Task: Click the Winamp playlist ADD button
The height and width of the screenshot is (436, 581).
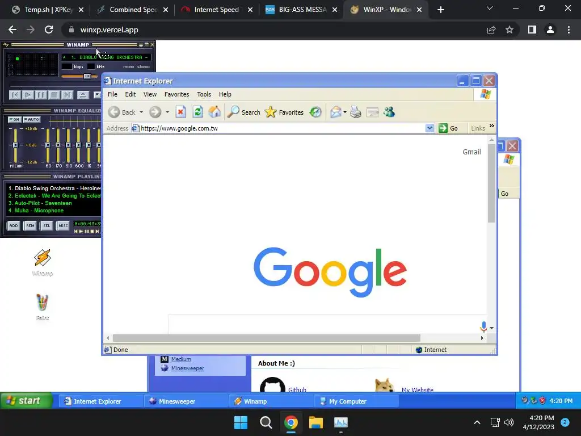Action: (x=14, y=225)
